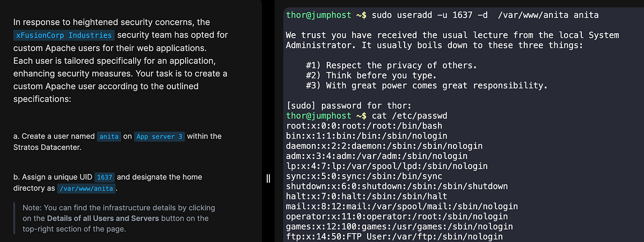
Task: Click the sudo useradd command line in terminal
Action: point(443,15)
